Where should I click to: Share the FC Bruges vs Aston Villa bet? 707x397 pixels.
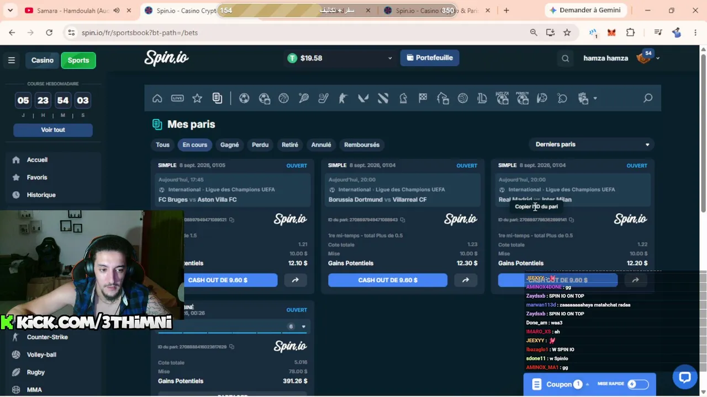pyautogui.click(x=296, y=280)
